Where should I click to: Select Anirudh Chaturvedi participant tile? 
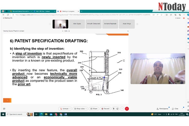coord(94,24)
